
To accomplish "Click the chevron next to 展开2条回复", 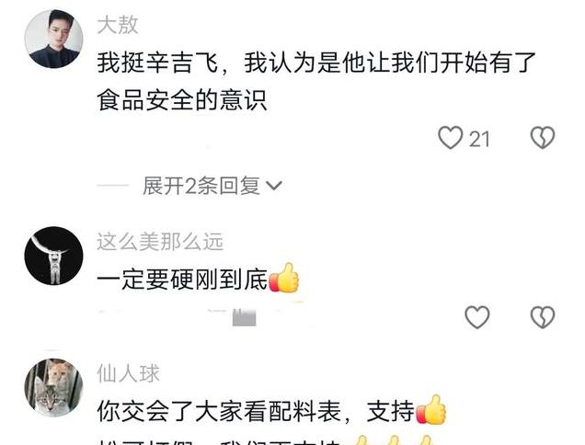I will [x=274, y=186].
